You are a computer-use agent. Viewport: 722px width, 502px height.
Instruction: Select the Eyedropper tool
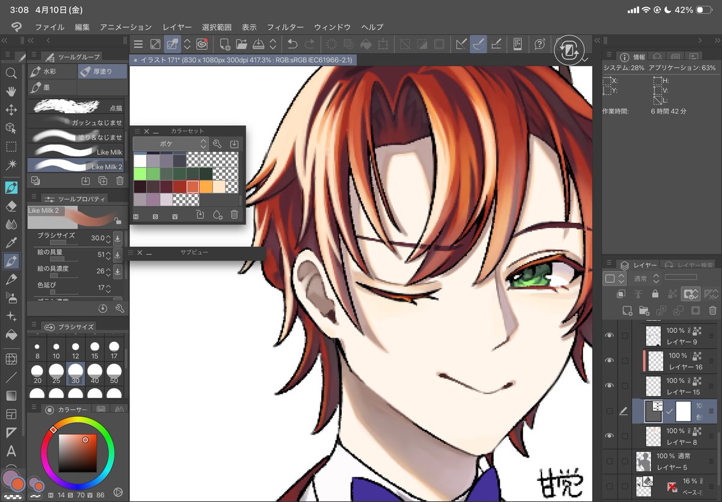tap(11, 243)
